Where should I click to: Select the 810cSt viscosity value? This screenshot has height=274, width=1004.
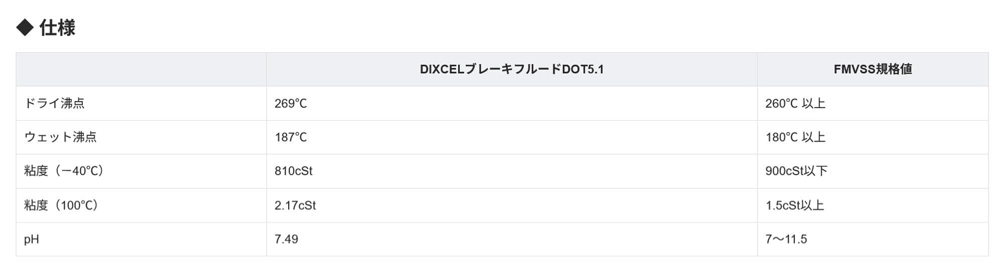pyautogui.click(x=294, y=171)
